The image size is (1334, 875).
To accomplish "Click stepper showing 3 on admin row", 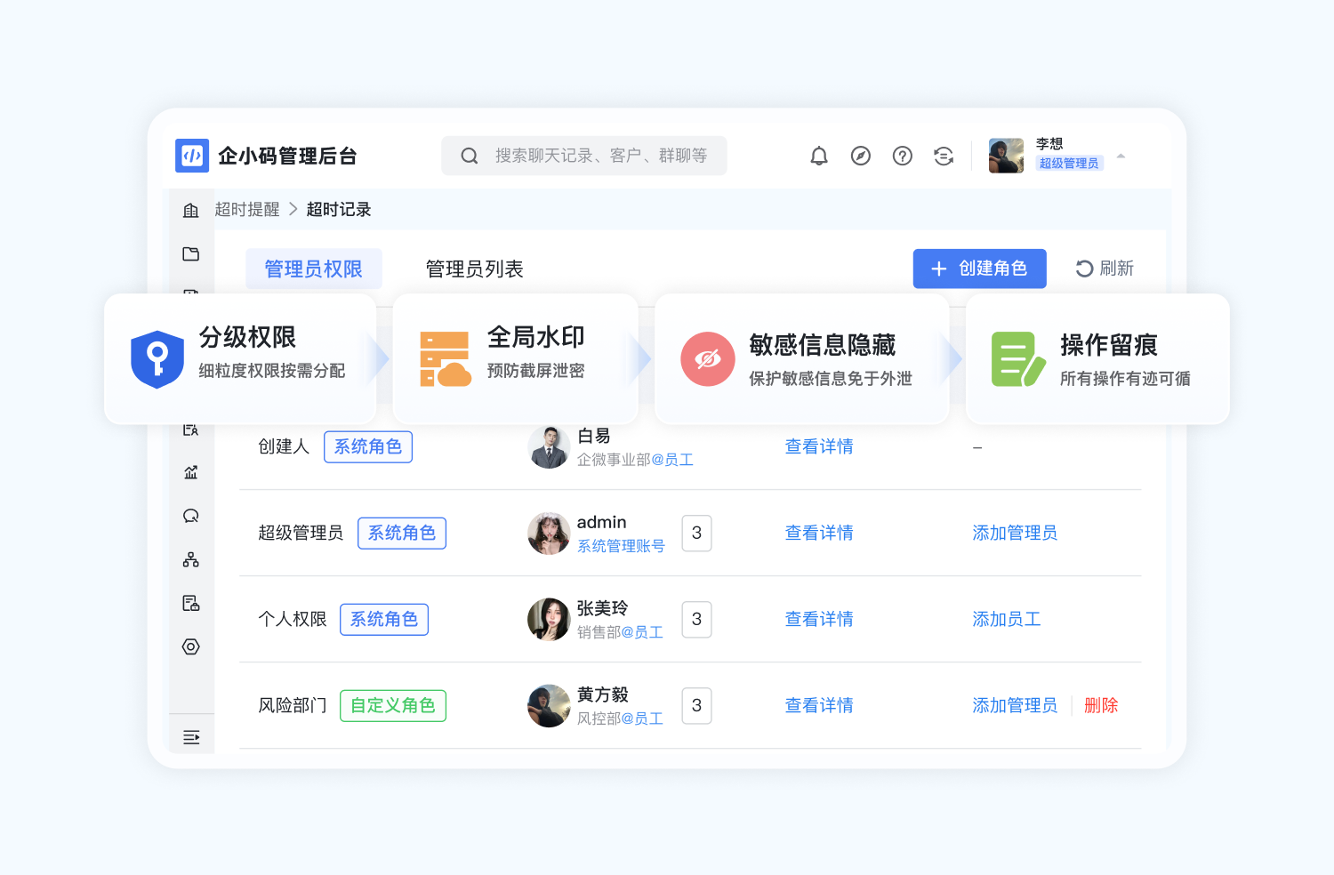I will coord(696,533).
